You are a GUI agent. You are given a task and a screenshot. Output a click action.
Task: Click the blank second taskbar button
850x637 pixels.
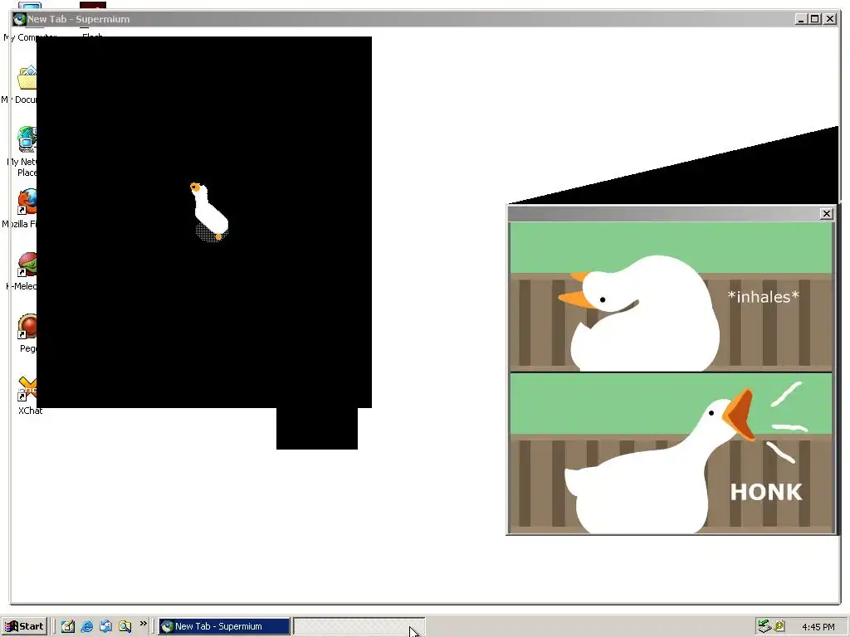(359, 626)
